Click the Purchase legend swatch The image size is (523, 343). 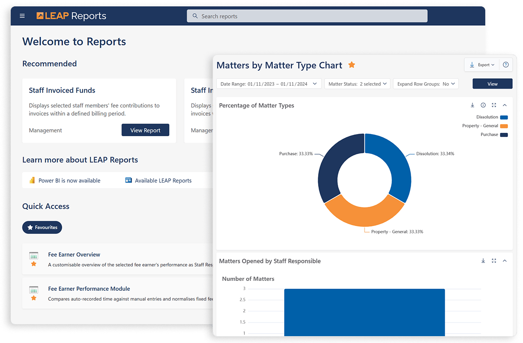[x=504, y=134]
